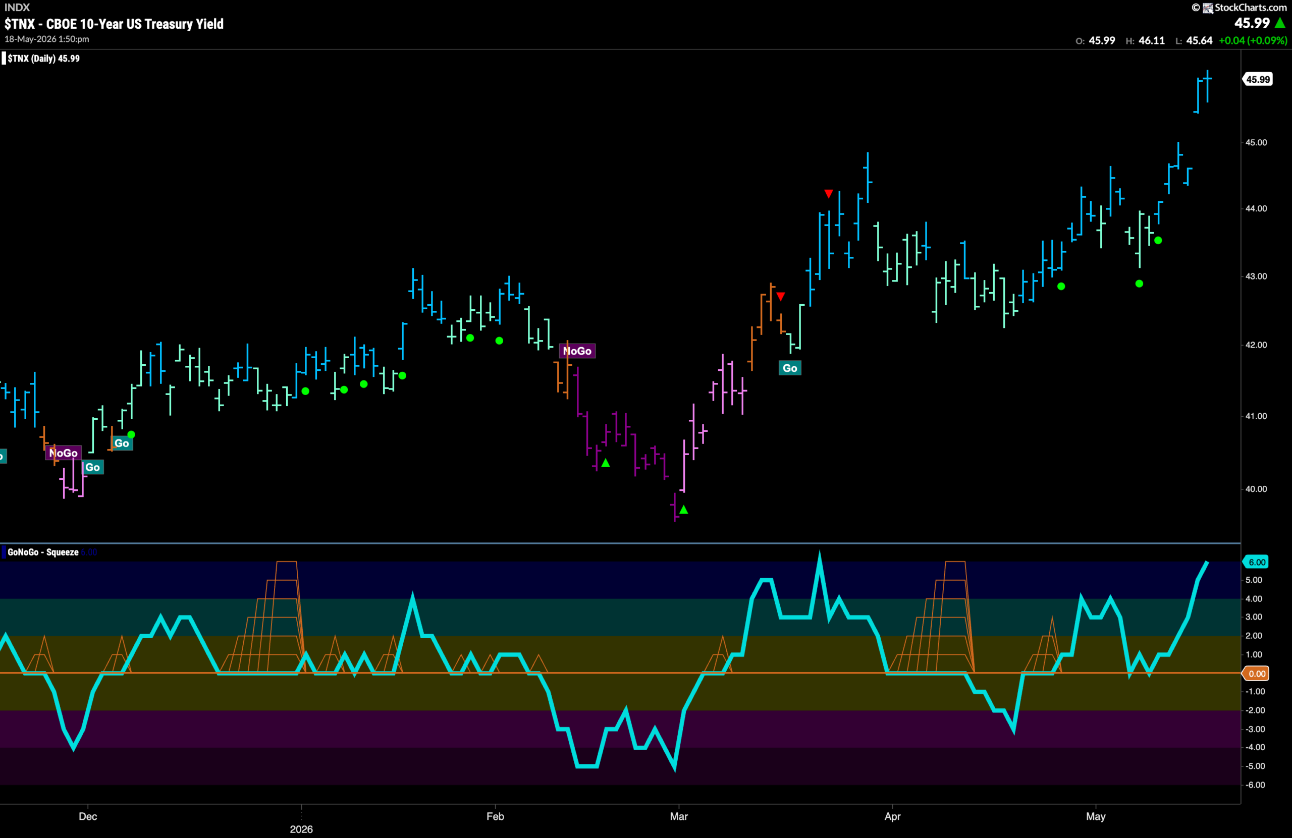Click the Mar label on time axis

(x=679, y=816)
